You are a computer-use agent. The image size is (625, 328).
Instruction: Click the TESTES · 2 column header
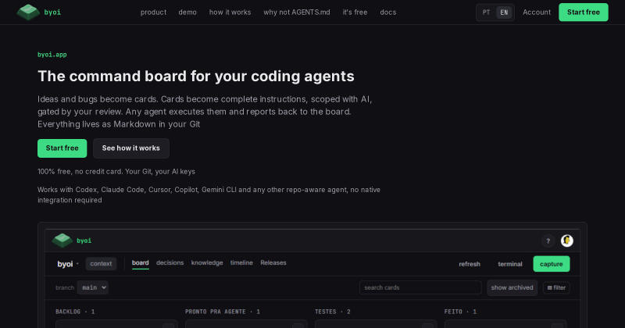click(333, 312)
